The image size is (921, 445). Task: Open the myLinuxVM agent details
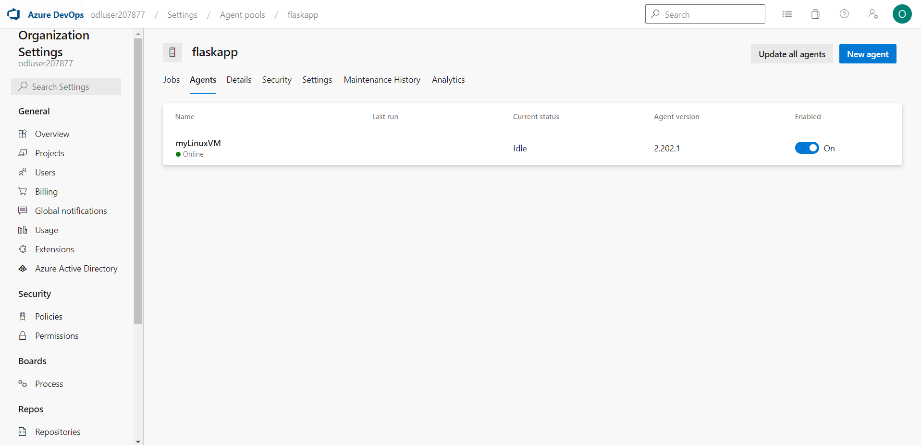point(198,143)
